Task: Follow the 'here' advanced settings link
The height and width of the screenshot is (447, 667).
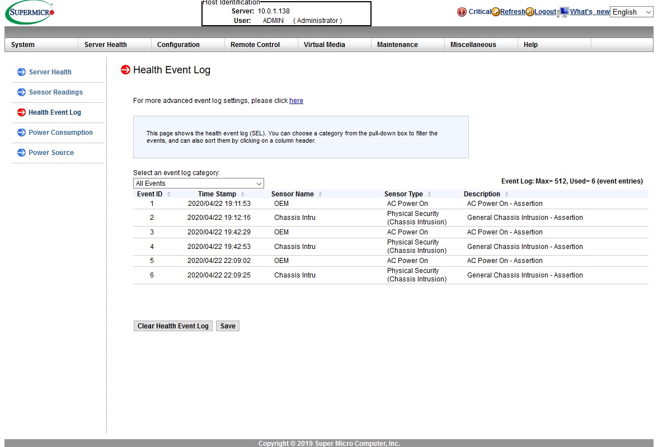Action: click(x=296, y=101)
